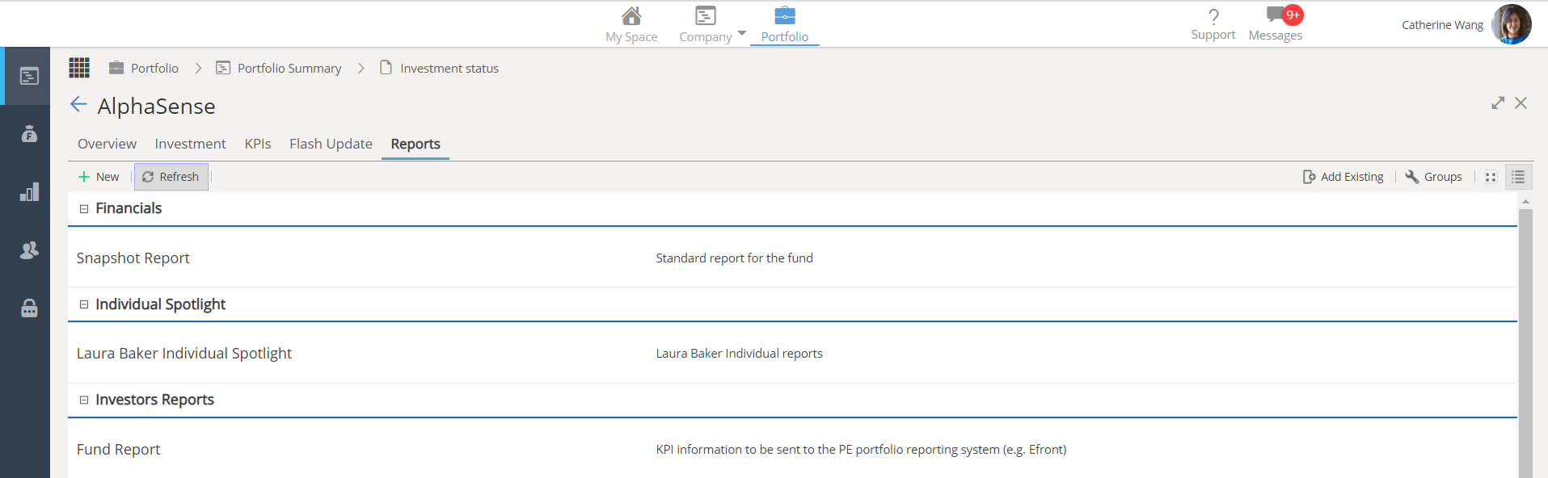Screen dimensions: 1548x478
Task: Switch to list view
Action: click(x=1518, y=177)
